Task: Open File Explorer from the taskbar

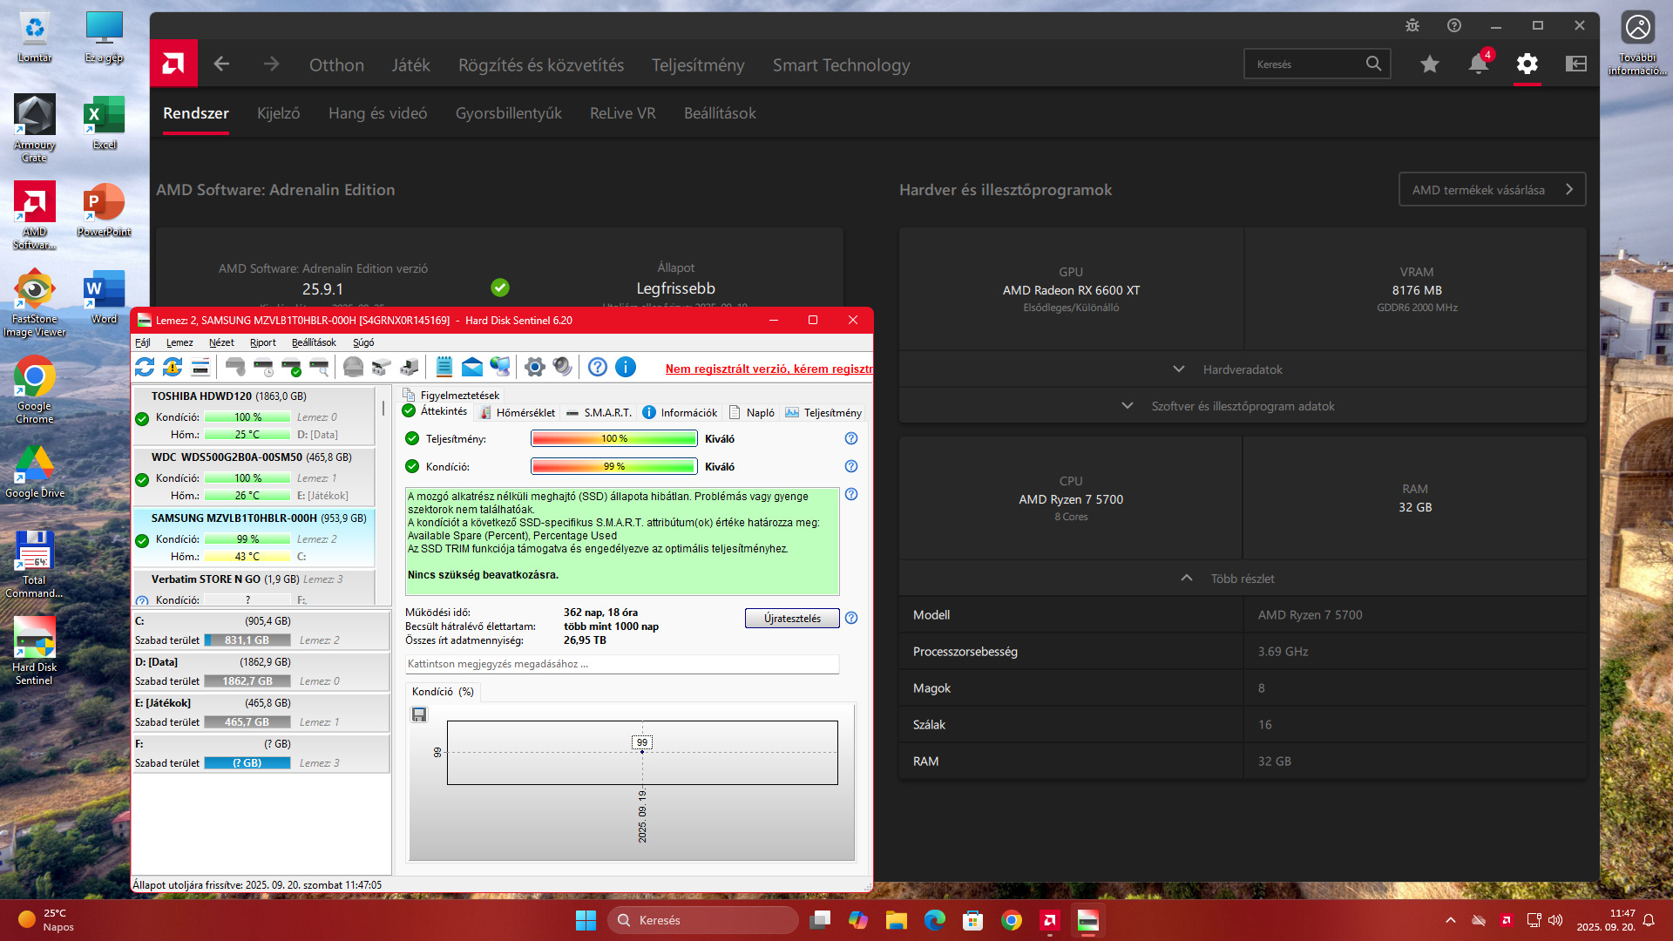Action: (x=896, y=920)
